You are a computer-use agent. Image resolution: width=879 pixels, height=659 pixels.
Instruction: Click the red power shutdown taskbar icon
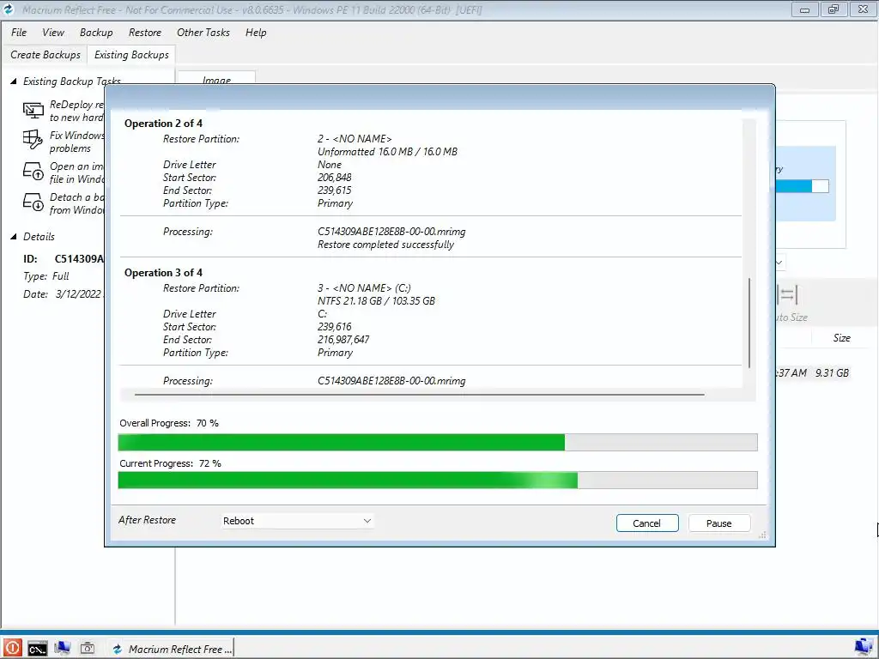point(12,649)
